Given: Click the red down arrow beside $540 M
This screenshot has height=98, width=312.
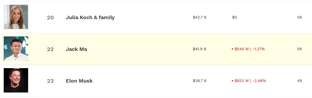Looking at the screenshot, I should (x=232, y=49).
